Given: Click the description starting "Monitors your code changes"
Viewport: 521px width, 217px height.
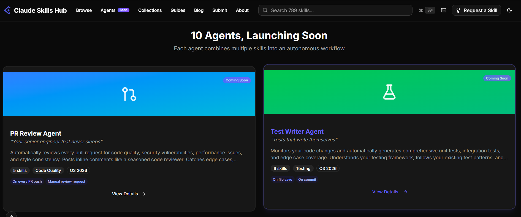Looking at the screenshot, I should [389, 154].
